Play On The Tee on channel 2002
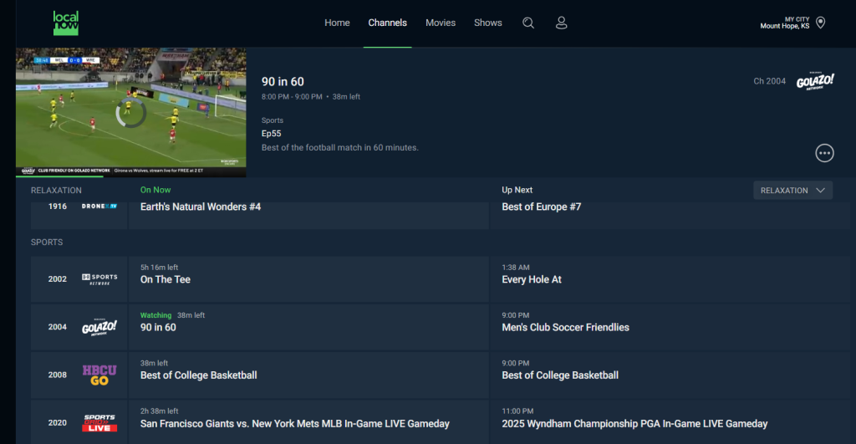The width and height of the screenshot is (856, 444). (x=308, y=279)
